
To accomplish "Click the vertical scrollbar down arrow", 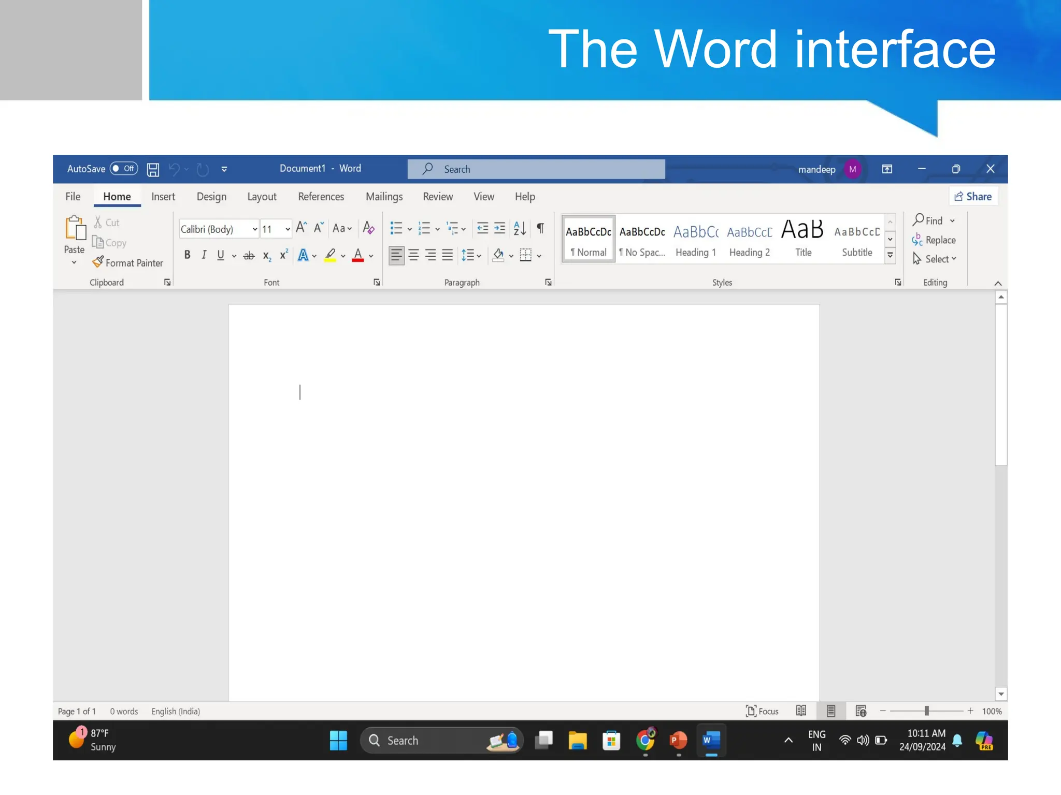I will [1001, 694].
